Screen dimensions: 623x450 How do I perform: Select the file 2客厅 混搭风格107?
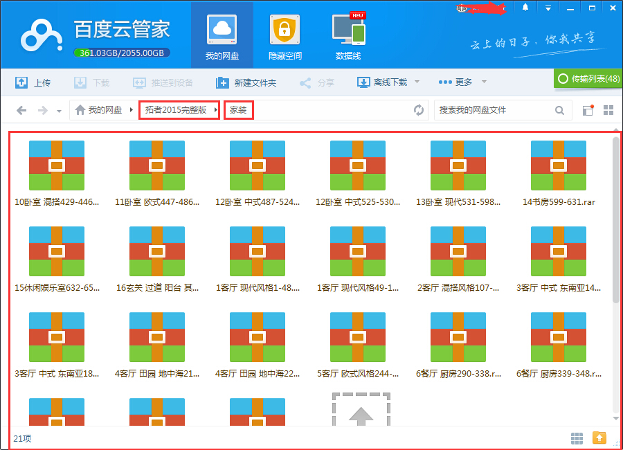click(458, 259)
